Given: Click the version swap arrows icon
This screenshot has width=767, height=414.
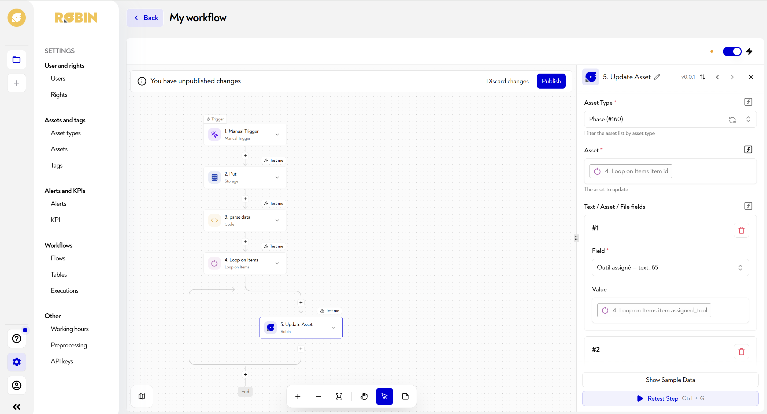Looking at the screenshot, I should tap(702, 77).
